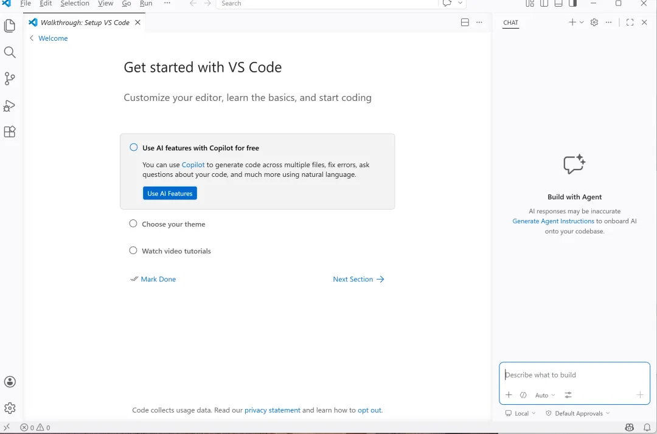Click add context plus in chat input
The height and width of the screenshot is (434, 657).
509,394
